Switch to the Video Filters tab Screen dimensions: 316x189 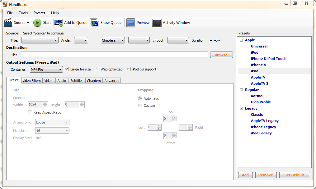point(32,81)
